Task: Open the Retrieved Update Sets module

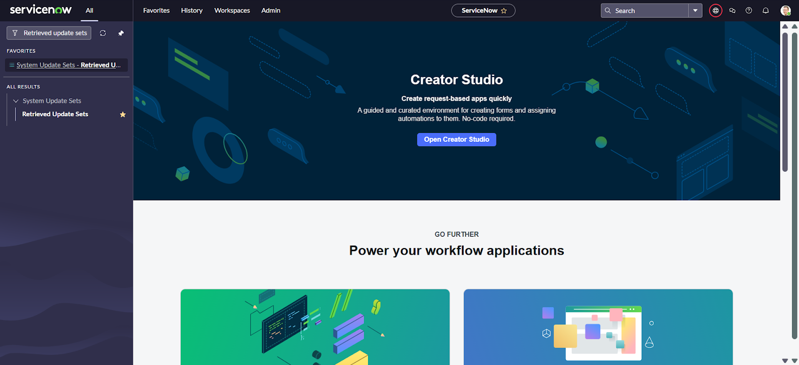Action: [x=55, y=114]
